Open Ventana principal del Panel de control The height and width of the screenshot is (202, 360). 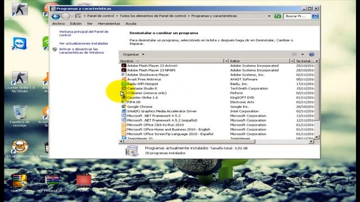click(x=84, y=34)
